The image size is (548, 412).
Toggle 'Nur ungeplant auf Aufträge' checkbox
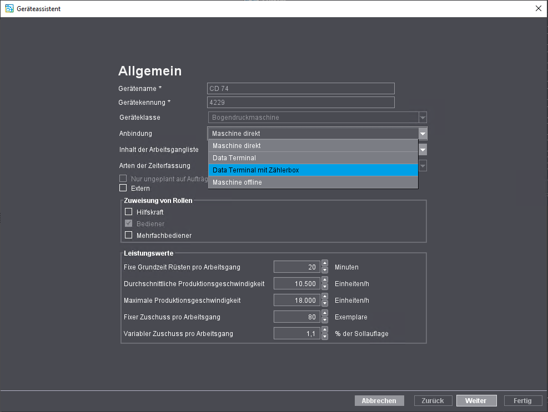tap(123, 179)
